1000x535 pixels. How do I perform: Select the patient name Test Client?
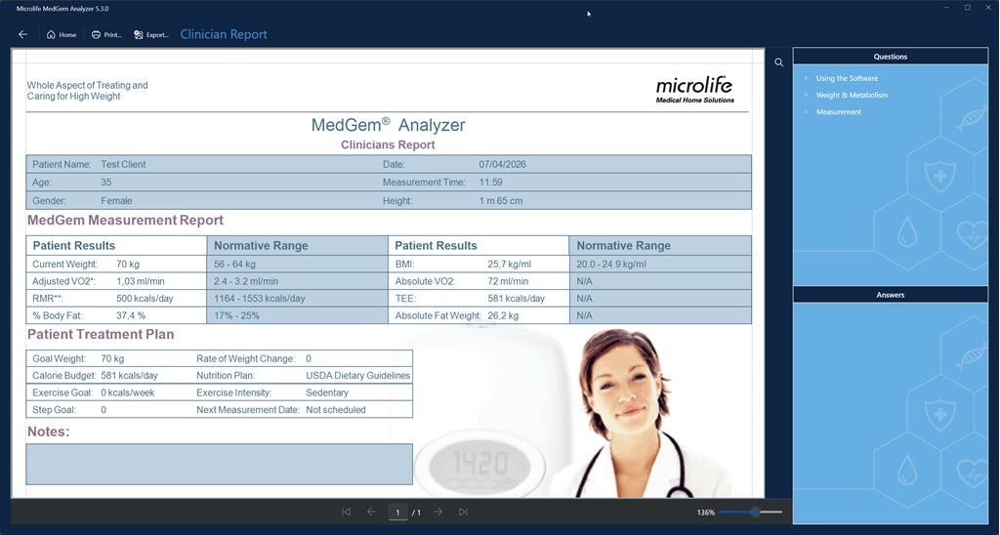(123, 165)
